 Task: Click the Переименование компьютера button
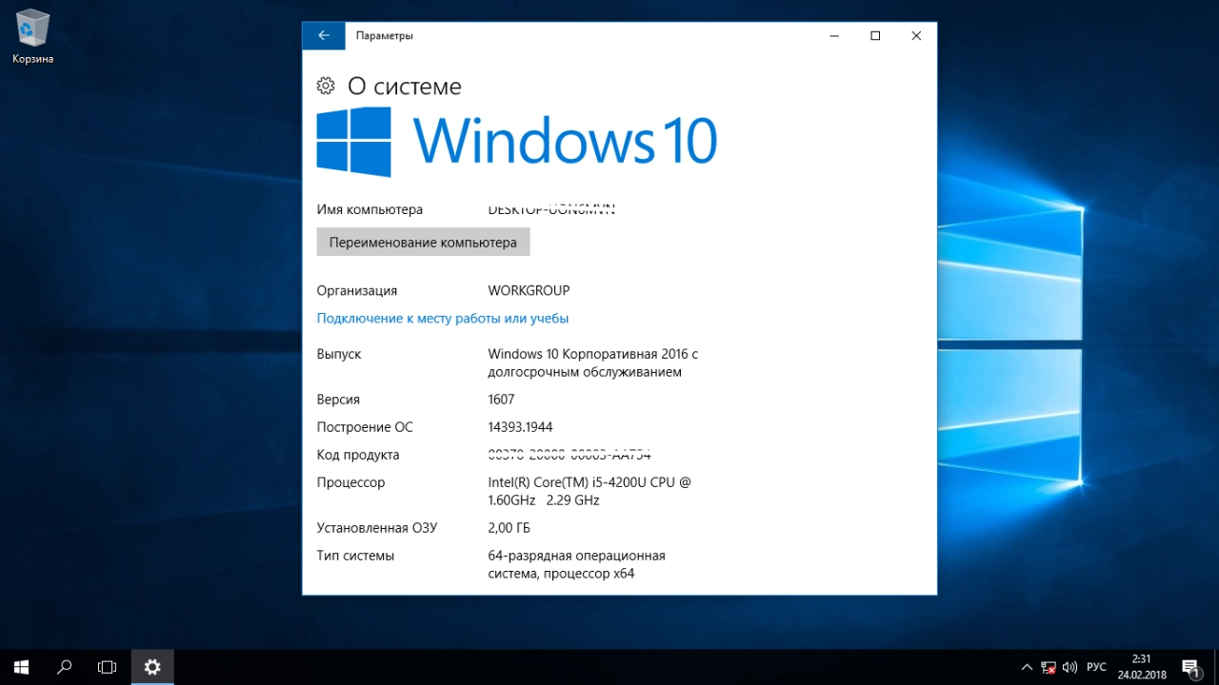[423, 242]
